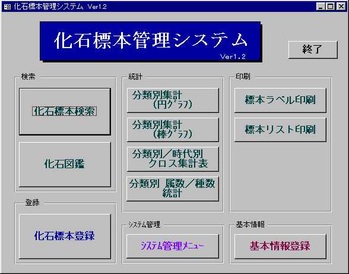Minimize the 化石標本管理システム window
The height and width of the screenshot is (274, 349).
tap(321, 7)
